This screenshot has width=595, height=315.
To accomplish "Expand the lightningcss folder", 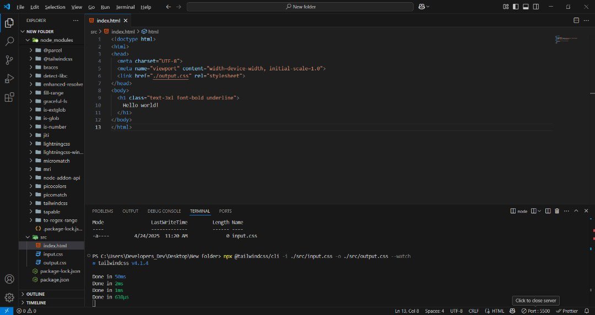I will (31, 144).
